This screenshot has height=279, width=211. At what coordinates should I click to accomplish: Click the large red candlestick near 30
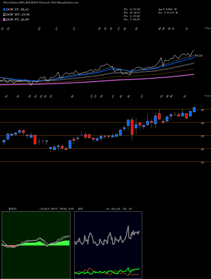coord(132,127)
